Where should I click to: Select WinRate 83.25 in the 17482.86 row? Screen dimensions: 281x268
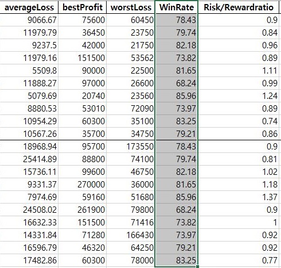tap(176, 261)
